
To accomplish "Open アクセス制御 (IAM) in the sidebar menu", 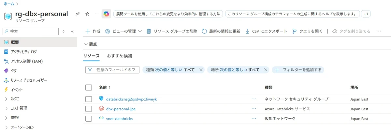I will tap(26, 61).
